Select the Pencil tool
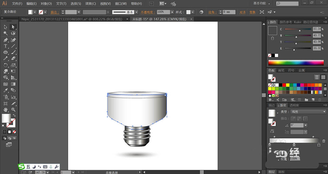Screen dimensions: 328x174 pos(5,59)
